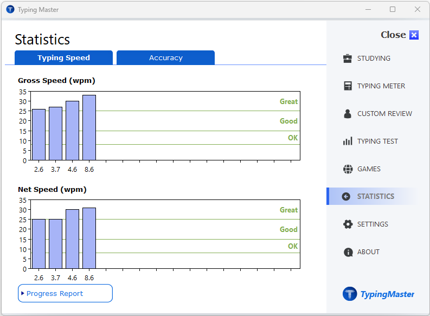Click the Net Speed (wpm) heading
430x316 pixels.
tap(52, 189)
